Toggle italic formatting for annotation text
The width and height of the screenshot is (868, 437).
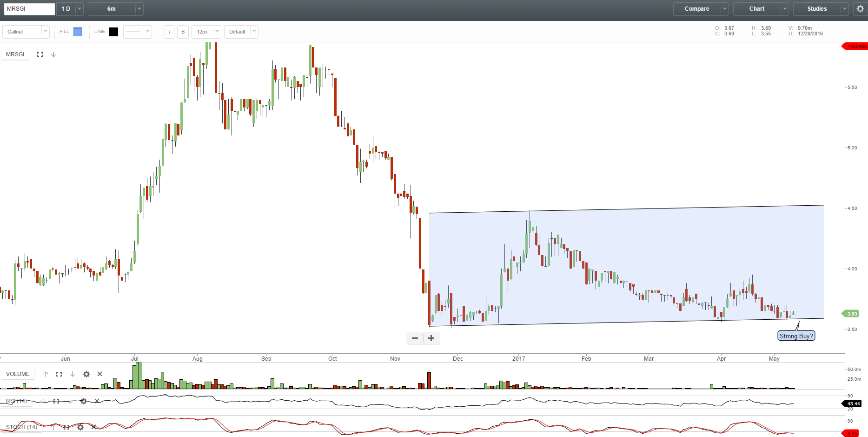(169, 32)
